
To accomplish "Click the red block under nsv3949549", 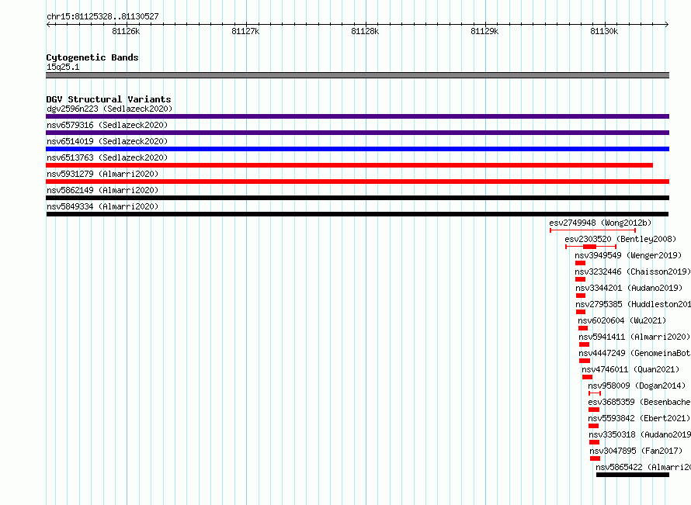I will pos(581,263).
